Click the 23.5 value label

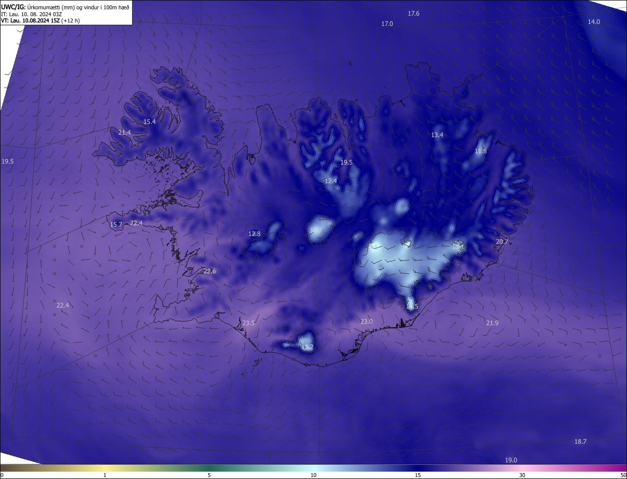coord(248,323)
